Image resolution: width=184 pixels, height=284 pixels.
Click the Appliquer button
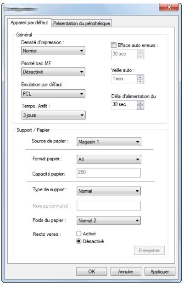[160, 271]
